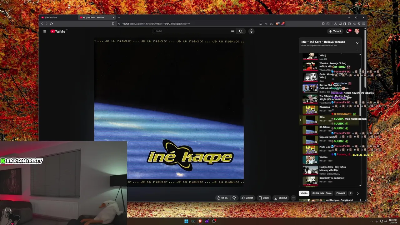Open the translate page icon in address bar
Viewport: 400px width, 225px height.
pyautogui.click(x=266, y=24)
